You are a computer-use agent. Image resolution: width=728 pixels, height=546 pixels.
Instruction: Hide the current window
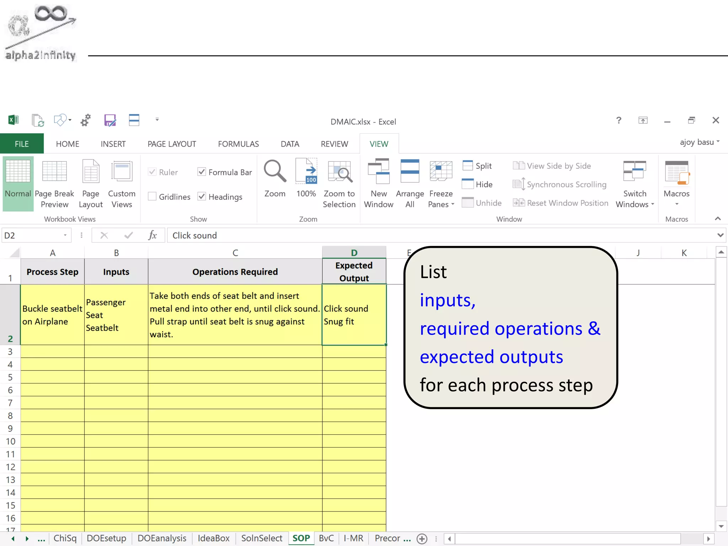click(x=477, y=184)
